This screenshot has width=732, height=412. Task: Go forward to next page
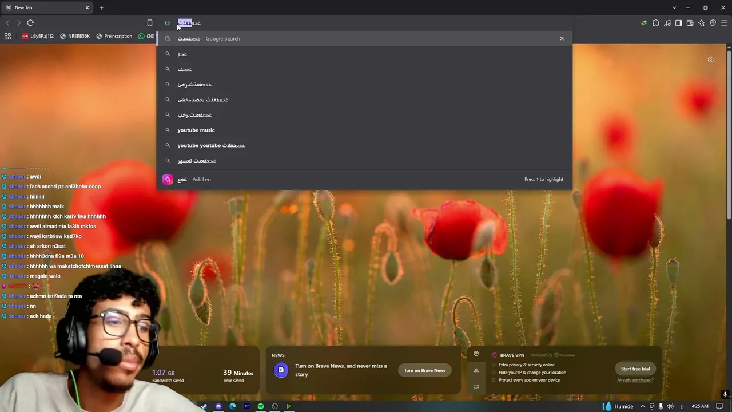tap(19, 23)
